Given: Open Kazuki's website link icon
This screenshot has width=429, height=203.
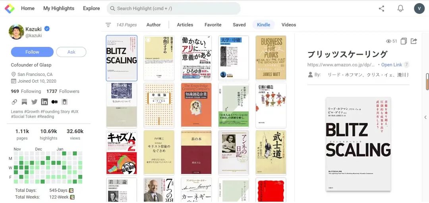Looking at the screenshot, I should coord(14,102).
